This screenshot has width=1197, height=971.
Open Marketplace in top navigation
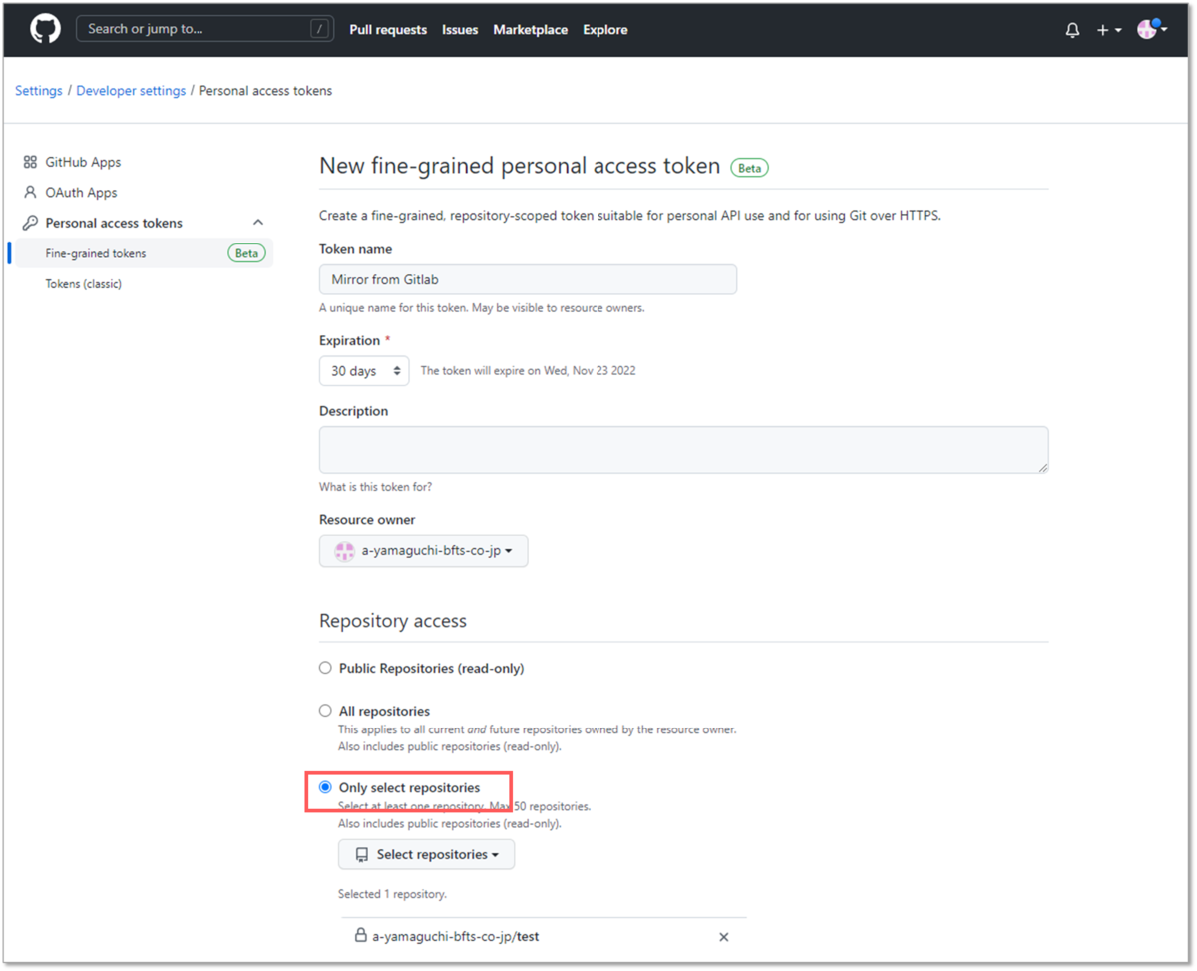pos(530,30)
